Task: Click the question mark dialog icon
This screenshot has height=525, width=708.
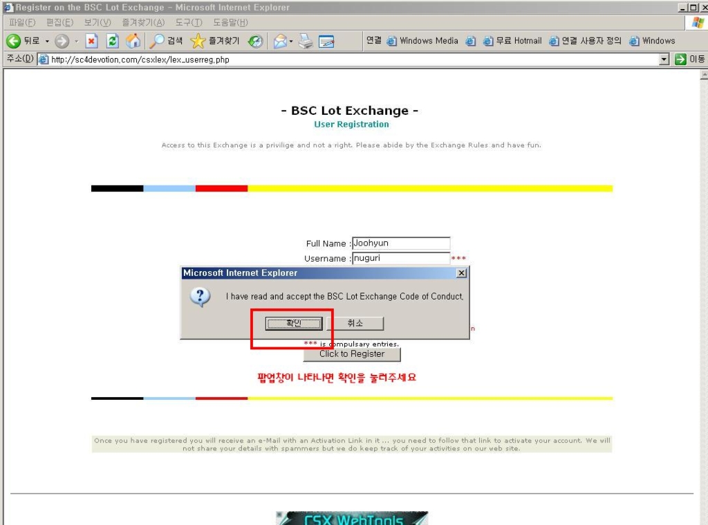Action: coord(200,297)
